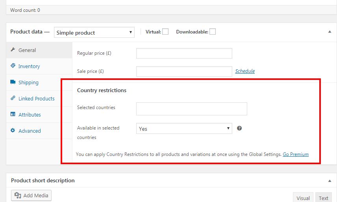Open the Schedule sale price link
The image size is (337, 202).
[245, 71]
